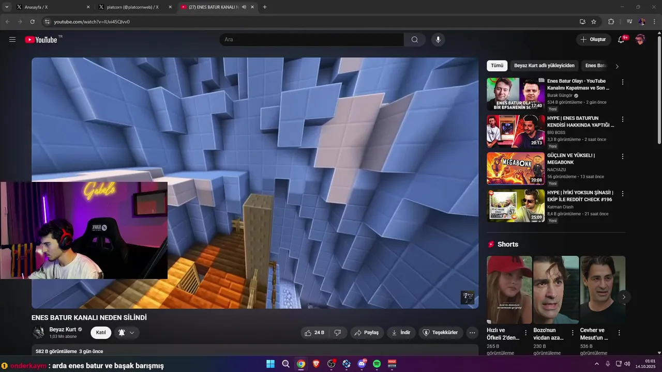Open Chrome three-dot menu
The width and height of the screenshot is (662, 372).
[655, 22]
